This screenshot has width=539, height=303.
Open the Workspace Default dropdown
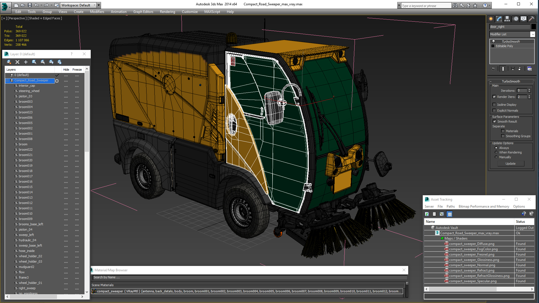tap(78, 5)
